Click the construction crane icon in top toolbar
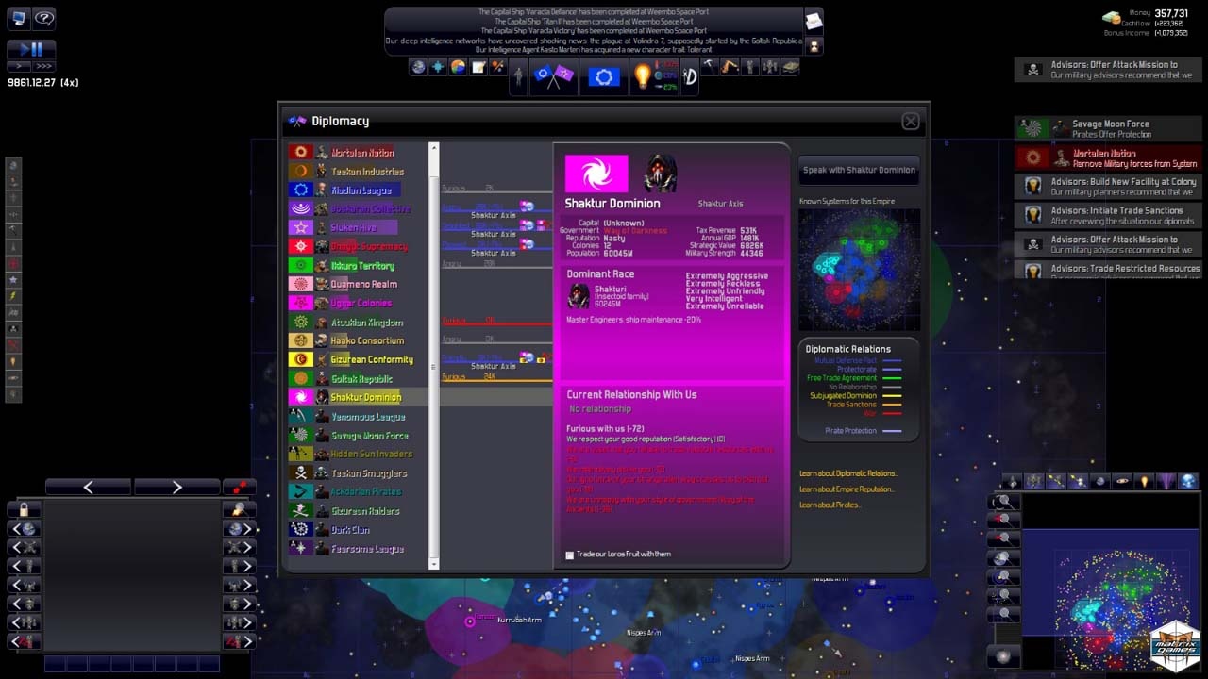 (x=730, y=67)
